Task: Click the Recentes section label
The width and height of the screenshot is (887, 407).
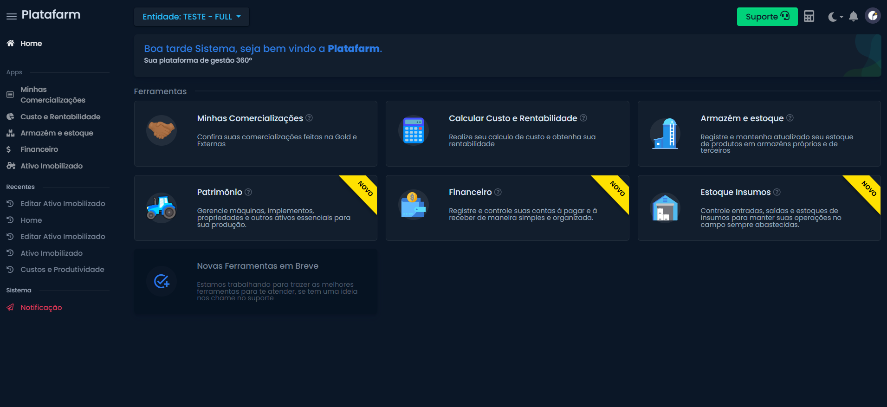Action: [20, 187]
